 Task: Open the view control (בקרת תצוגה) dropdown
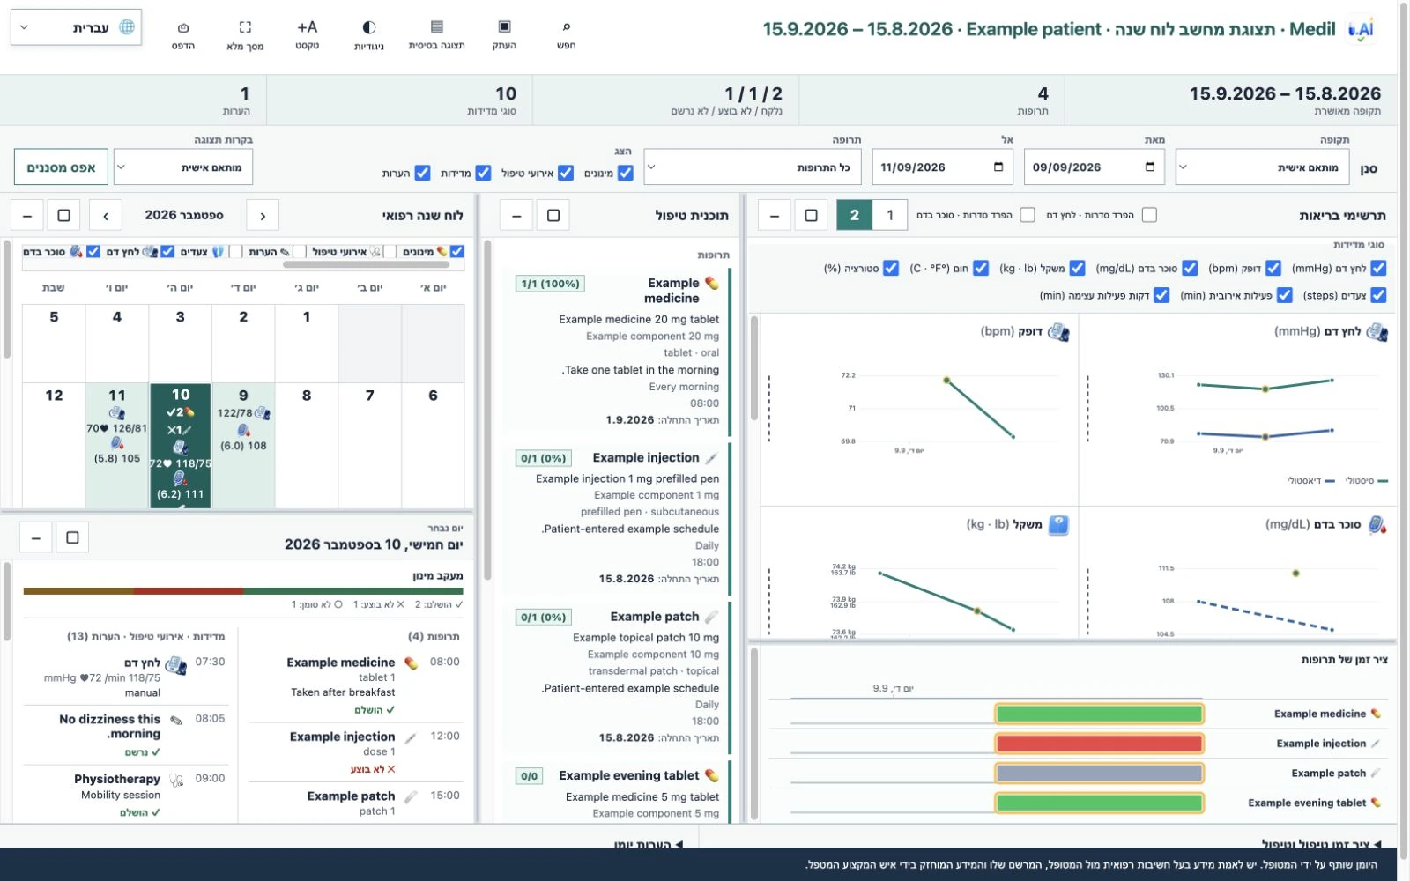tap(183, 167)
